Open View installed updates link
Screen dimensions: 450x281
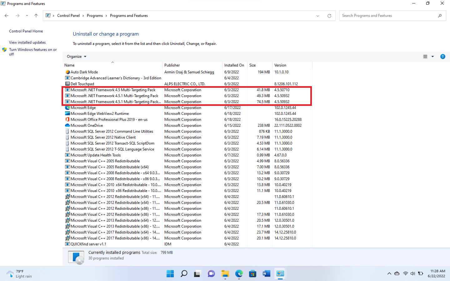coord(27,42)
